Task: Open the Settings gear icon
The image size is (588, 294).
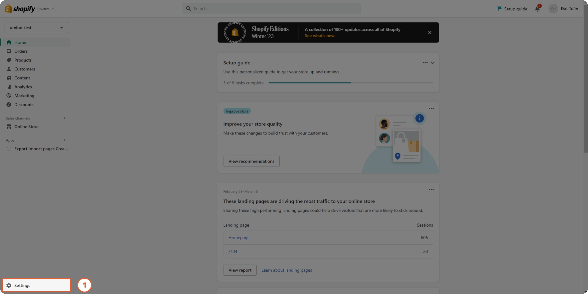Action: [x=9, y=285]
